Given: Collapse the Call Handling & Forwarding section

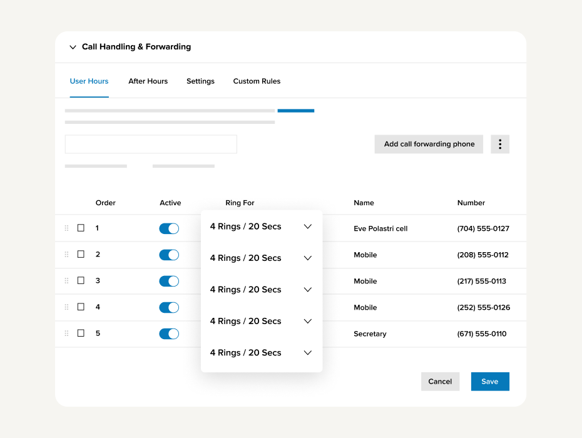Looking at the screenshot, I should click(73, 47).
